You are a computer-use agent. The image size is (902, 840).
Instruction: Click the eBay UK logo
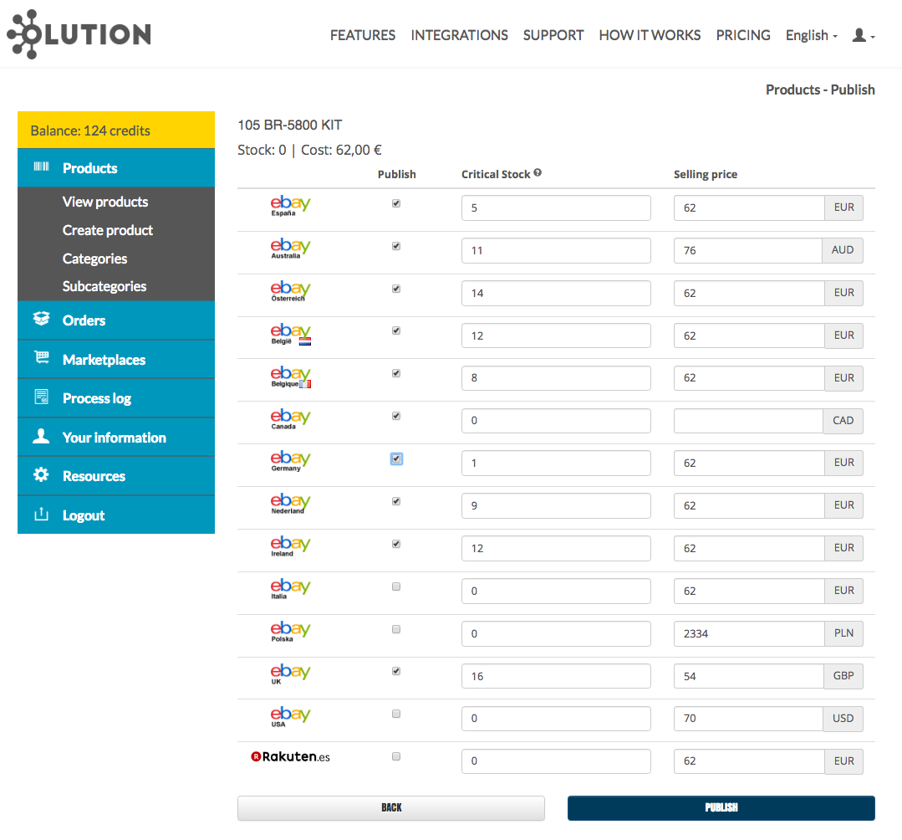pyautogui.click(x=291, y=674)
